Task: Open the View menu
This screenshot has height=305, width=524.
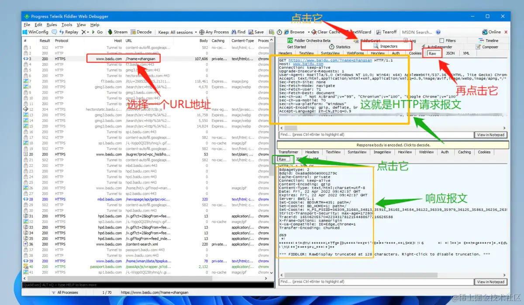Action: pyautogui.click(x=81, y=25)
